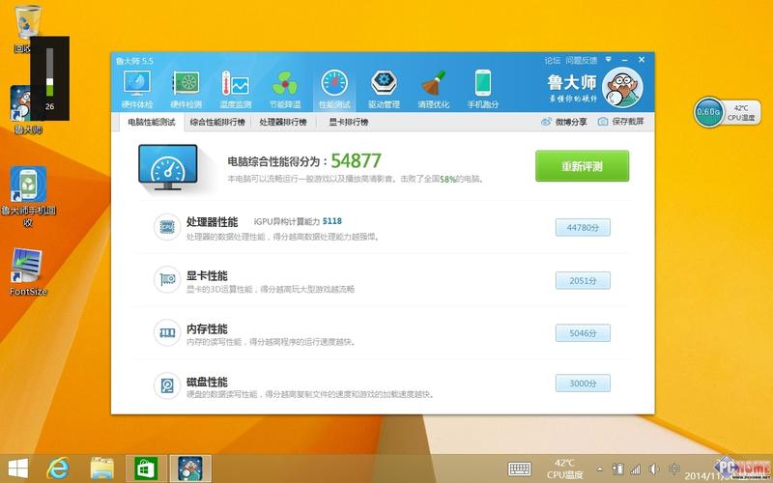773x483 pixels.
Task: Select the FontSize desktop shortcut
Action: (28, 271)
